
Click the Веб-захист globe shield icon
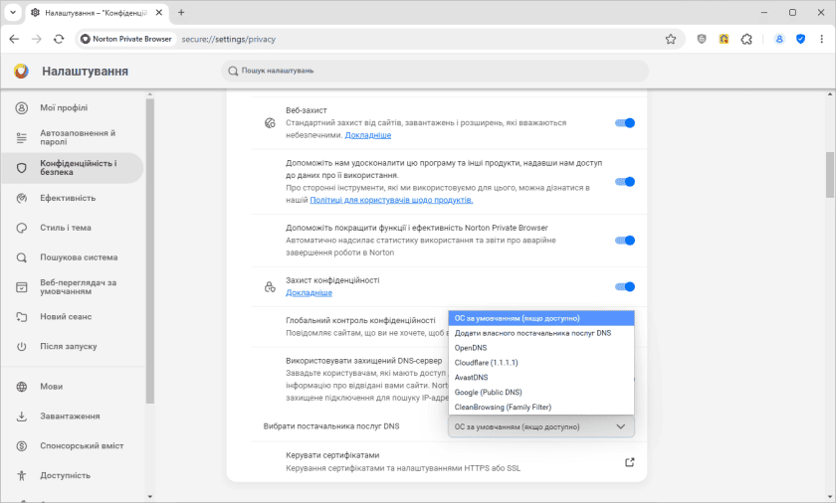click(271, 123)
